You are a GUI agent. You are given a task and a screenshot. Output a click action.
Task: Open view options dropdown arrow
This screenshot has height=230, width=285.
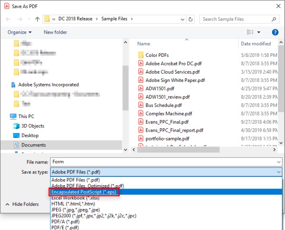point(259,32)
